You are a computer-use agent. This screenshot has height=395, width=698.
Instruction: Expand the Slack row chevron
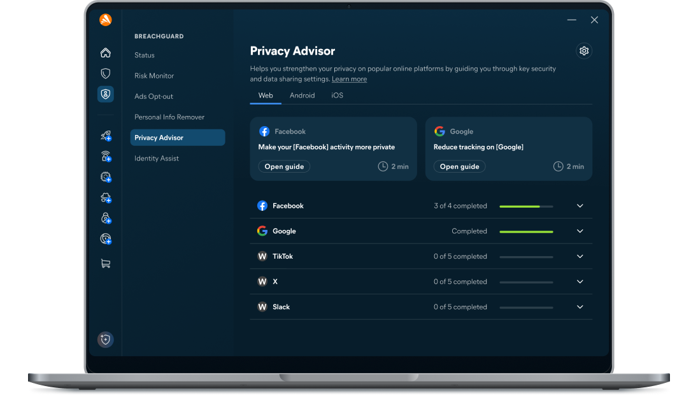[580, 307]
